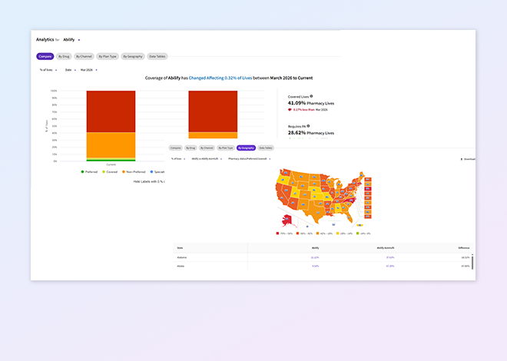The image size is (507, 361).
Task: Toggle Non-Preferred legend swatch in bar chart
Action: coord(124,171)
